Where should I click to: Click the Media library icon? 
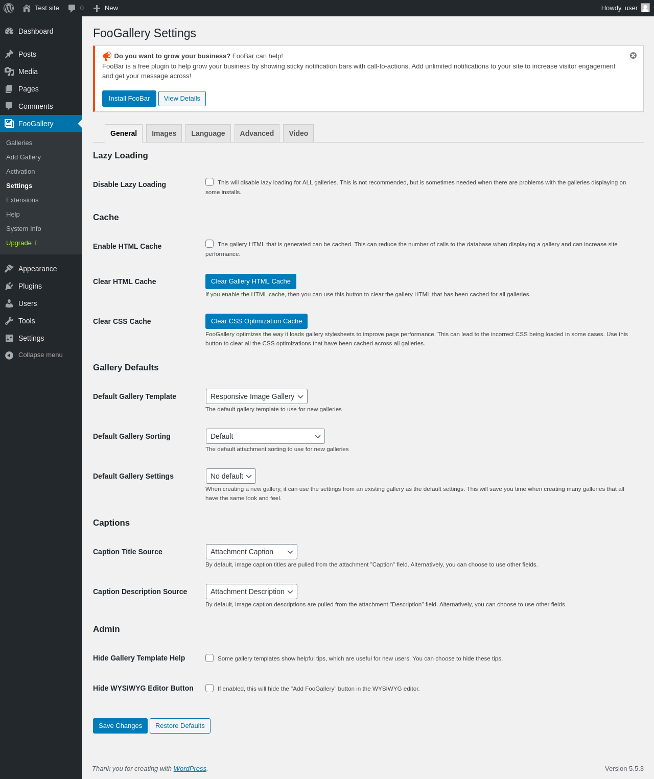tap(9, 72)
